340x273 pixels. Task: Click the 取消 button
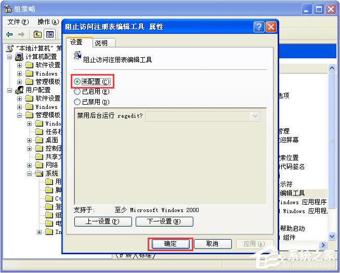213,244
